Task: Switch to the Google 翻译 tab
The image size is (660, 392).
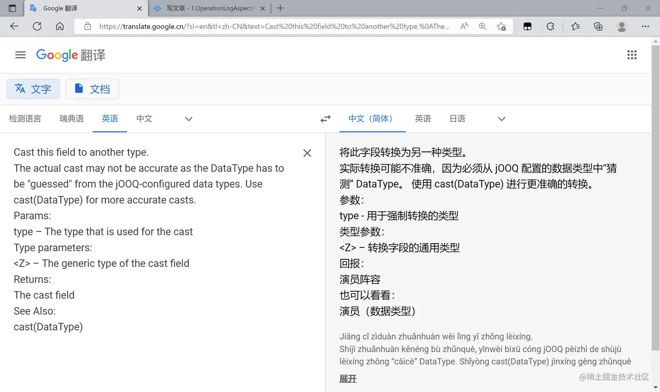Action: pyautogui.click(x=86, y=8)
